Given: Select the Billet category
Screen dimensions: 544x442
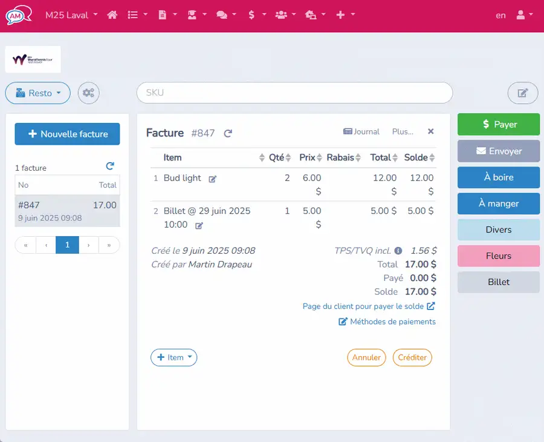Looking at the screenshot, I should click(499, 282).
